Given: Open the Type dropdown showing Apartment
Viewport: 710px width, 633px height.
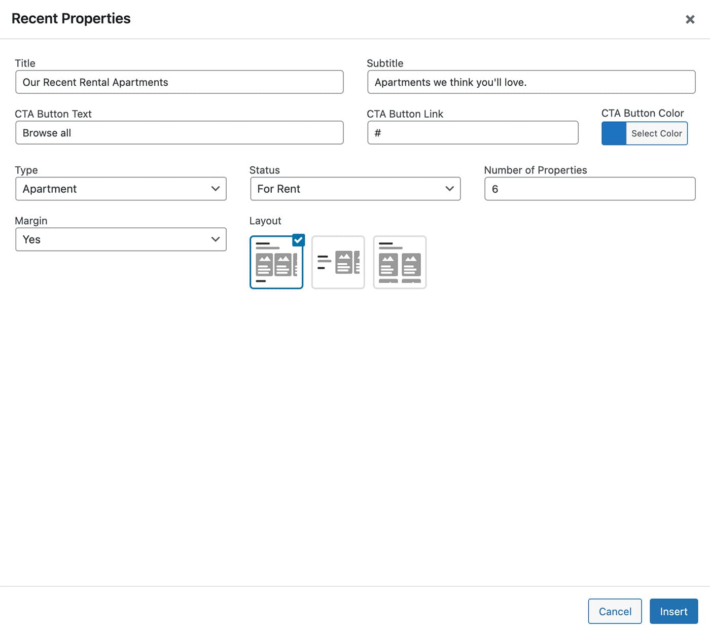Looking at the screenshot, I should coord(121,189).
